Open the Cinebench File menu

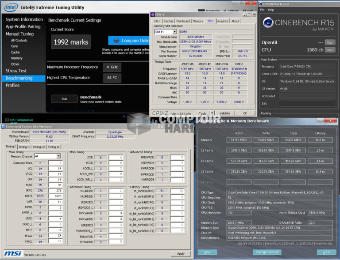click(263, 10)
